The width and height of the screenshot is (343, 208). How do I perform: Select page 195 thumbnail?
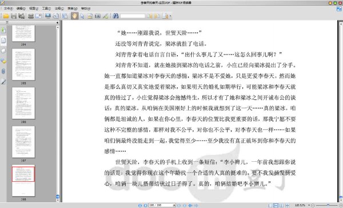point(23,64)
